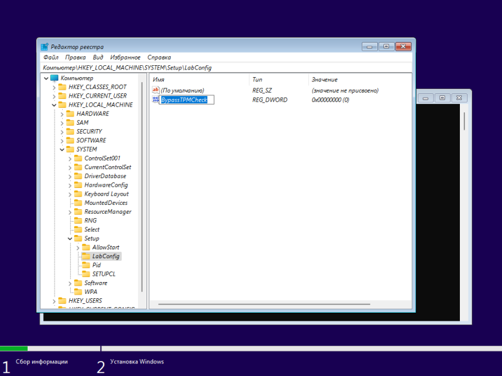
Task: Click the SECURITY folder icon
Action: 70,132
